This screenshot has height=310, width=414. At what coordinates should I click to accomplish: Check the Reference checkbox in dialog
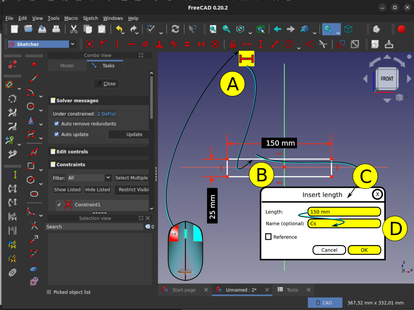[x=268, y=237]
